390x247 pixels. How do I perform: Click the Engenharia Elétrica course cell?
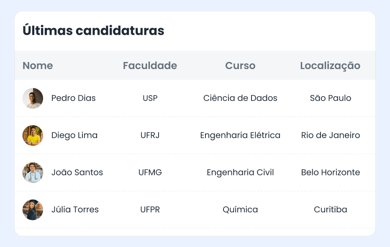240,135
